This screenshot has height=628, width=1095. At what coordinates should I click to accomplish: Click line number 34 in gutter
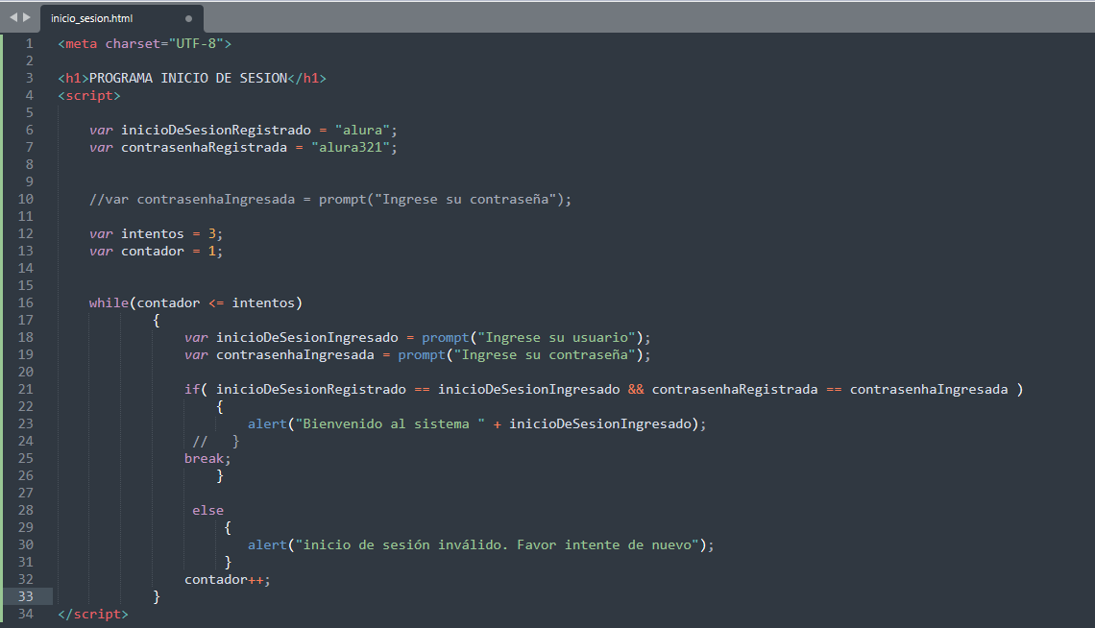(x=26, y=614)
